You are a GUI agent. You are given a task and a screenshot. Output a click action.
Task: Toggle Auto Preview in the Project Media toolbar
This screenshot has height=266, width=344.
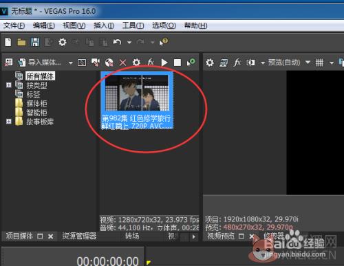(191, 62)
